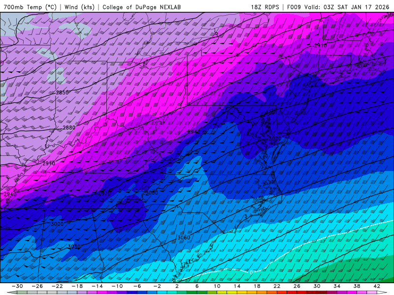Click the -26 color scale tick label

pyautogui.click(x=37, y=286)
